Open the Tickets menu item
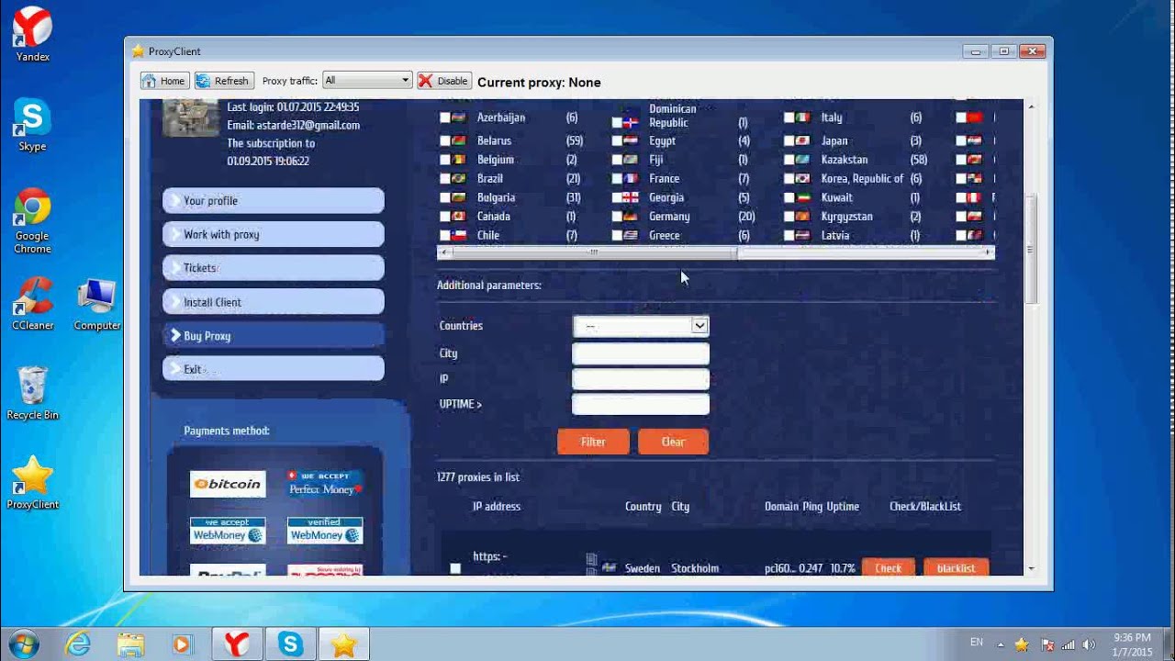The height and width of the screenshot is (661, 1175). pos(274,268)
